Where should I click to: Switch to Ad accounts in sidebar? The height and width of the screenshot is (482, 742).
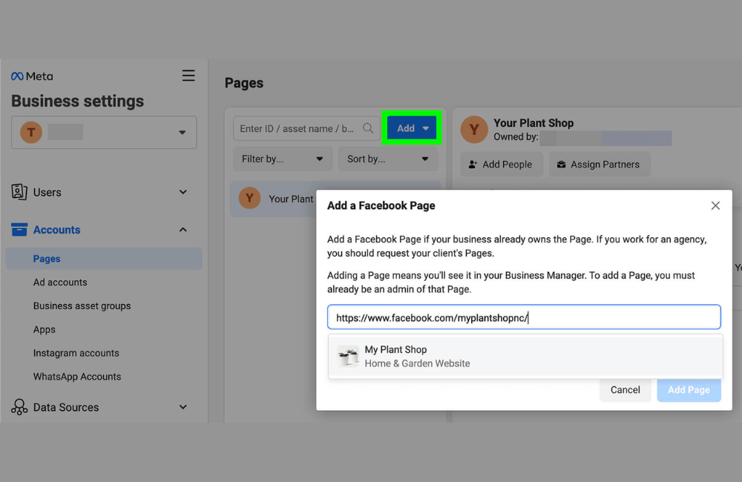[x=60, y=282]
